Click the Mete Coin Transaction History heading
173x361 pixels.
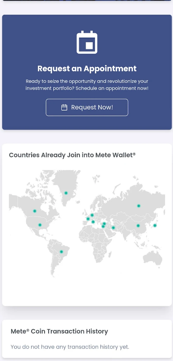[59, 331]
